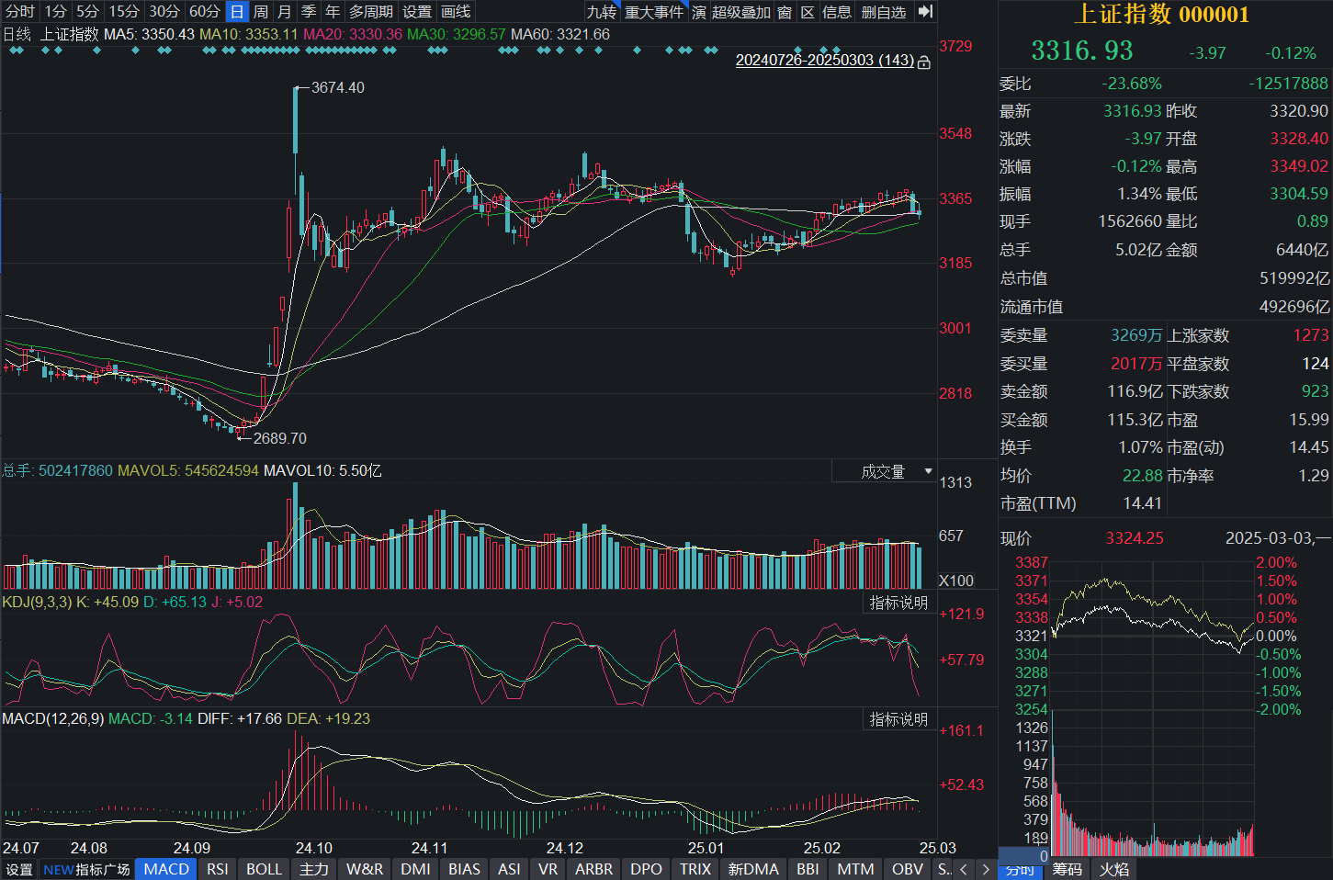Switch to 筹码 chip distribution tab
This screenshot has height=880, width=1333.
coord(1067,869)
